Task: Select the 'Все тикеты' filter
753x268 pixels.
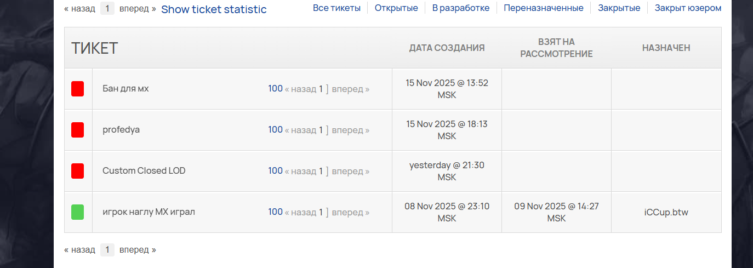Action: 336,8
